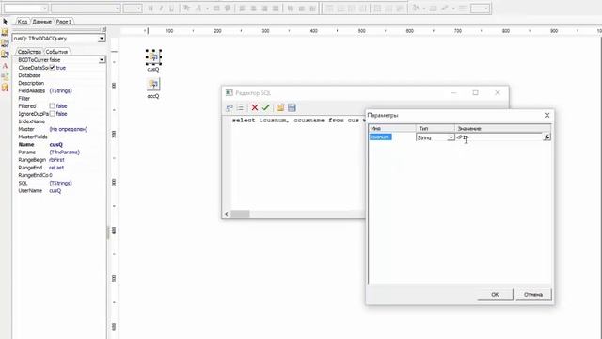Image resolution: width=602 pixels, height=339 pixels.
Task: Open the События tab in object inspector
Action: point(56,52)
